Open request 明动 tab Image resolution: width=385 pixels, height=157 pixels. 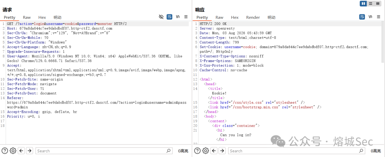tap(57, 17)
